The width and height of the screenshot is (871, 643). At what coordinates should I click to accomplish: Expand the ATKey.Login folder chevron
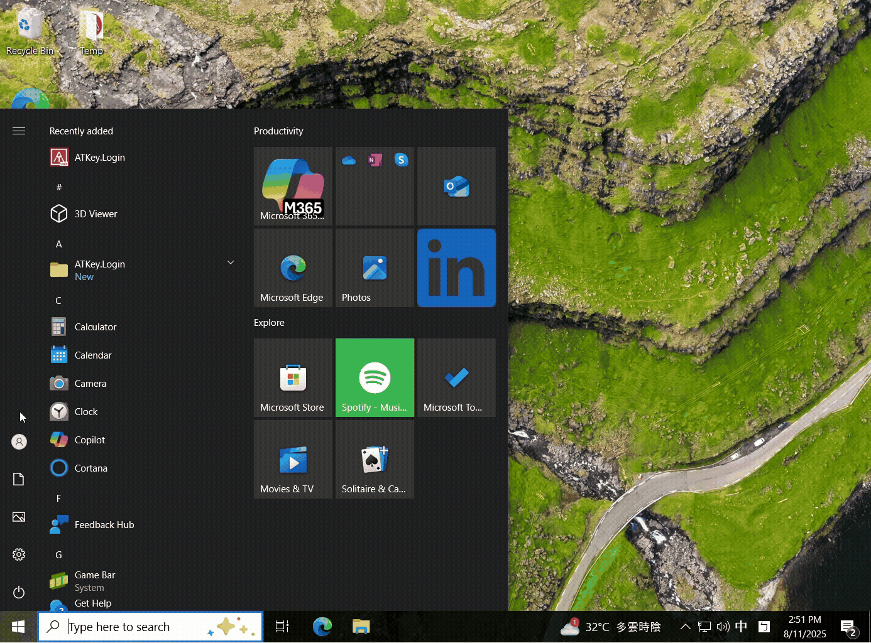[x=230, y=262]
